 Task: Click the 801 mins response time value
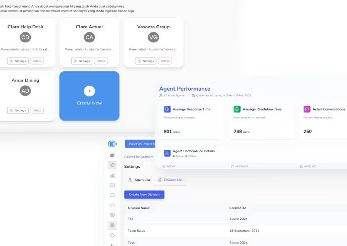(x=171, y=132)
